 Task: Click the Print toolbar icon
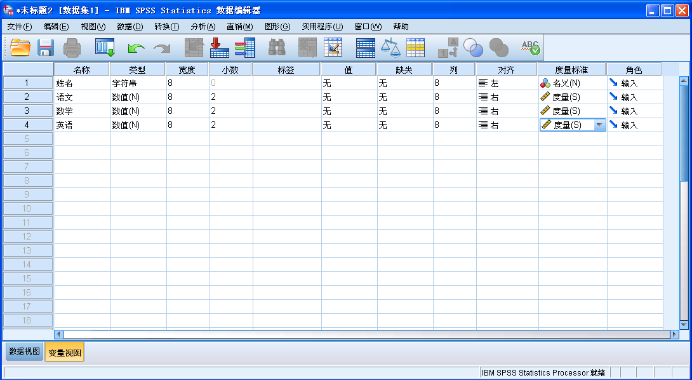tap(72, 48)
